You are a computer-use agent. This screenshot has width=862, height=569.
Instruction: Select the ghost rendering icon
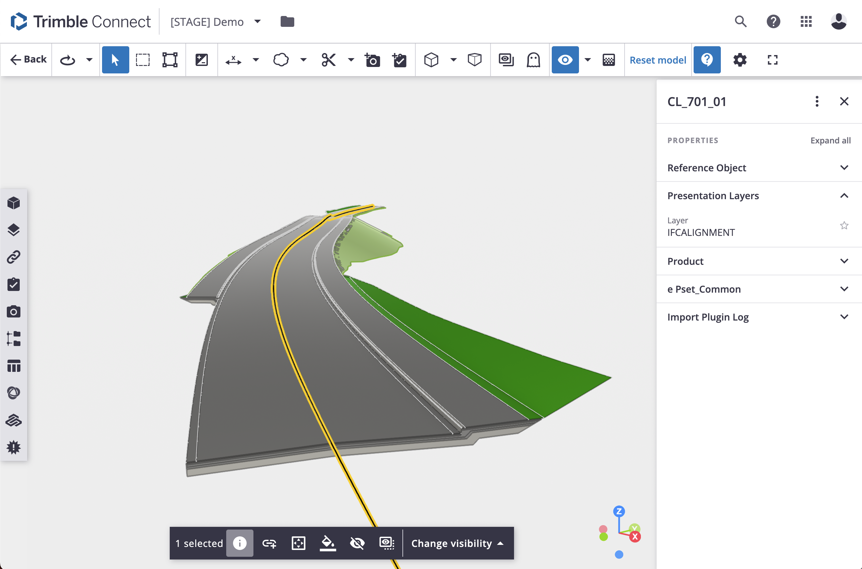(x=533, y=60)
